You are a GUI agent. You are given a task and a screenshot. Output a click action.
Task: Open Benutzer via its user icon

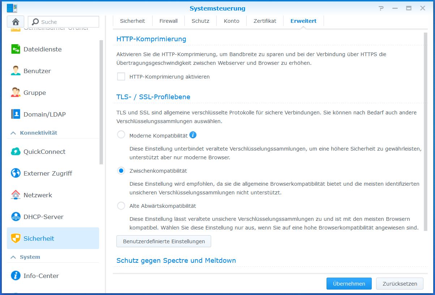point(16,71)
